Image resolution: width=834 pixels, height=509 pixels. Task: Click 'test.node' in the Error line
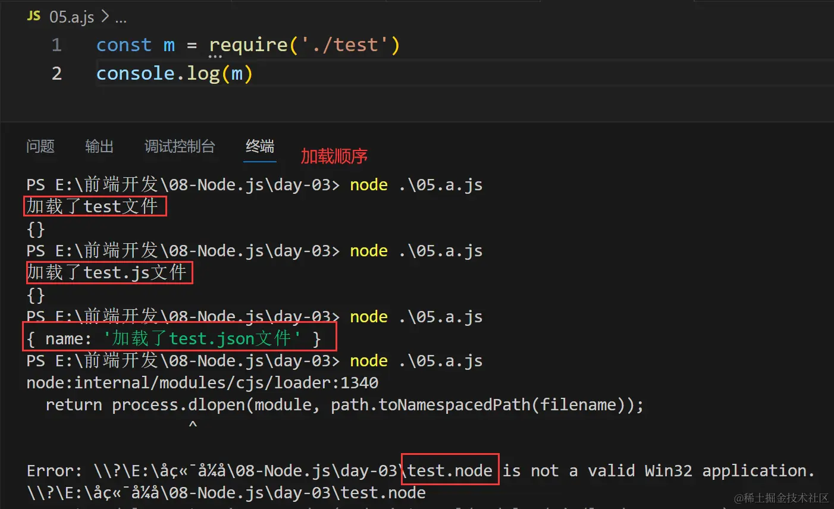450,471
